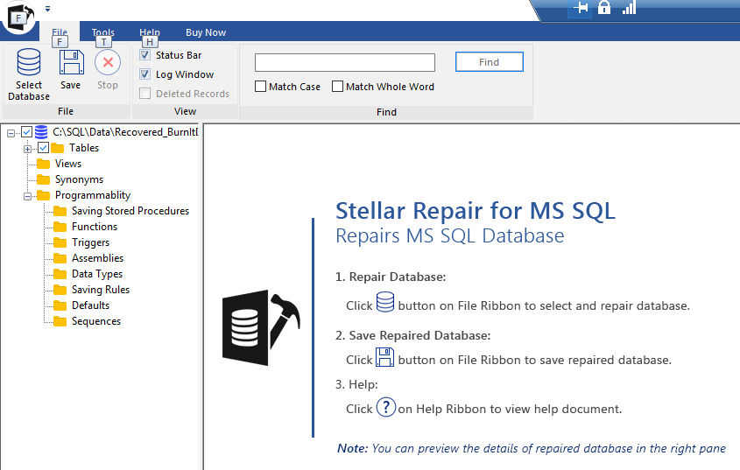Click the padlock icon in top bar
The width and height of the screenshot is (740, 470).
point(604,7)
